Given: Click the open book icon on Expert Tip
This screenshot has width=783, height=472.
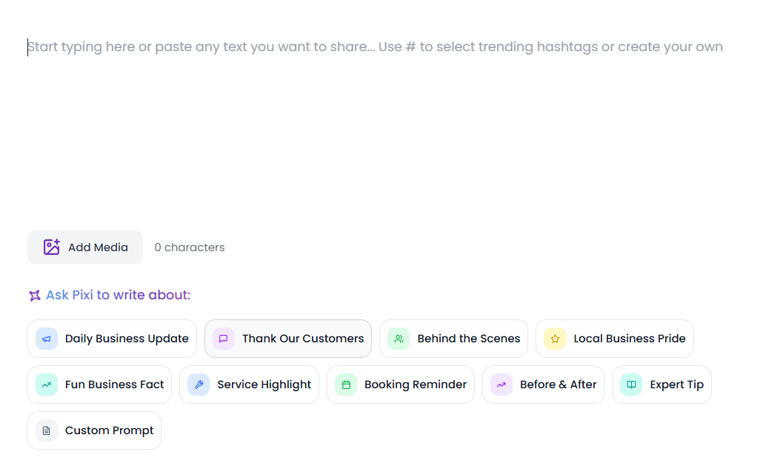Looking at the screenshot, I should (631, 385).
